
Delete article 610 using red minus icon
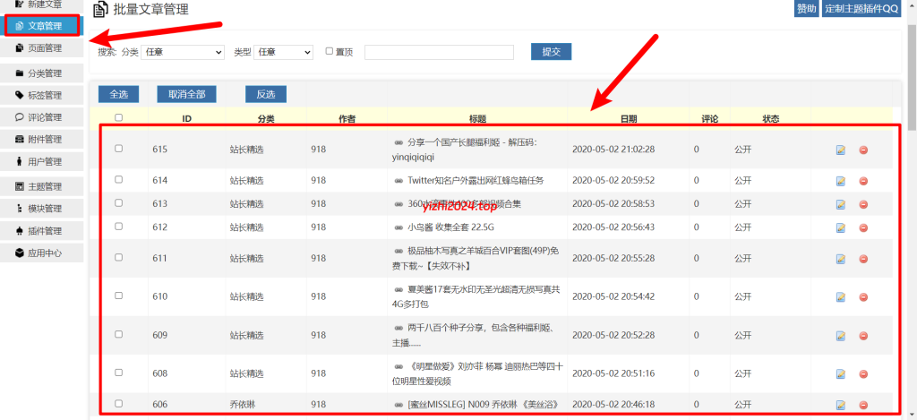pos(863,297)
